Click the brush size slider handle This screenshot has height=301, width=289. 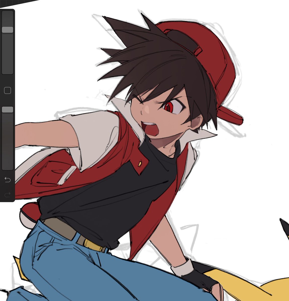8,30
